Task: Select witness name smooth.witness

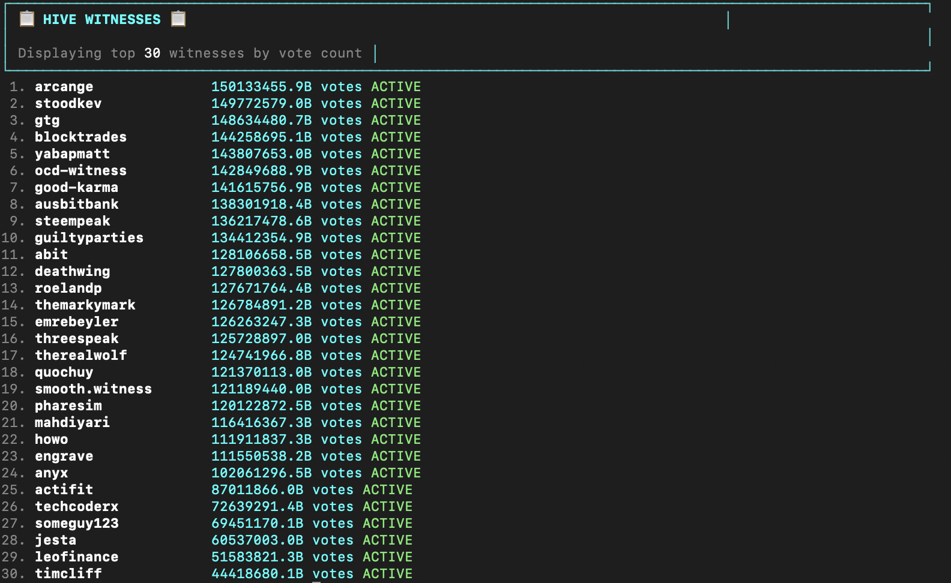Action: tap(94, 389)
